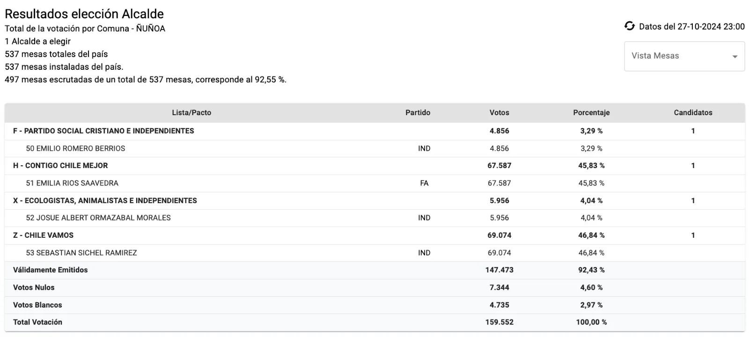
Task: Select candidate Emilia Rios Saavedra
Action: (72, 183)
